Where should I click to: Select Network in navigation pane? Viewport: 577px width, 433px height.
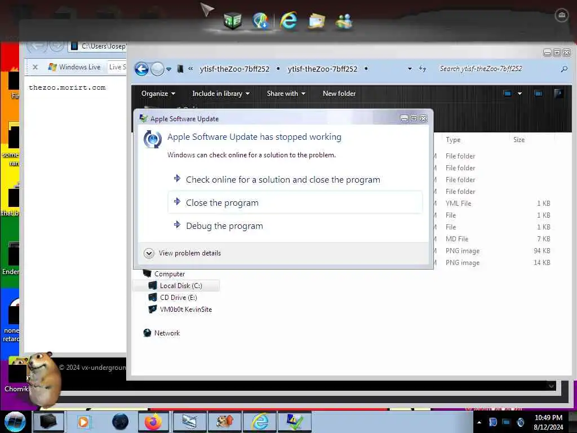(162, 333)
